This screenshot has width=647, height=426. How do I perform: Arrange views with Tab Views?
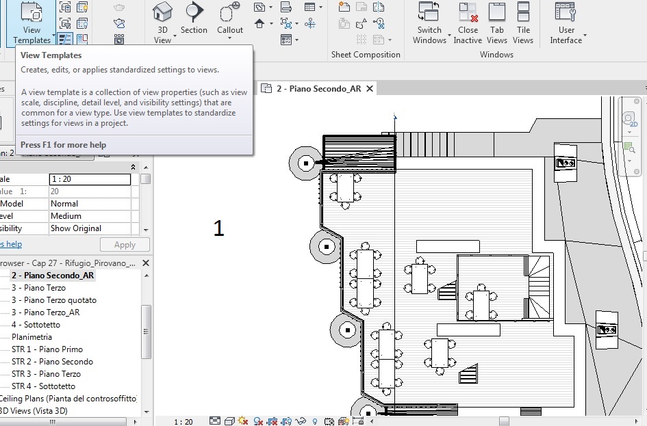(x=497, y=12)
